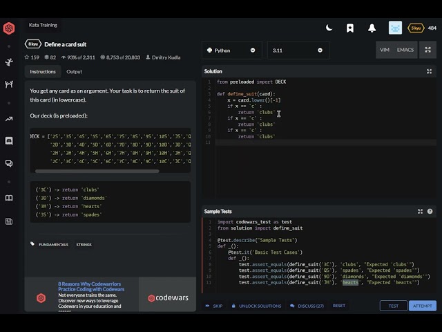Click 'Kata Training' header text

43,25
